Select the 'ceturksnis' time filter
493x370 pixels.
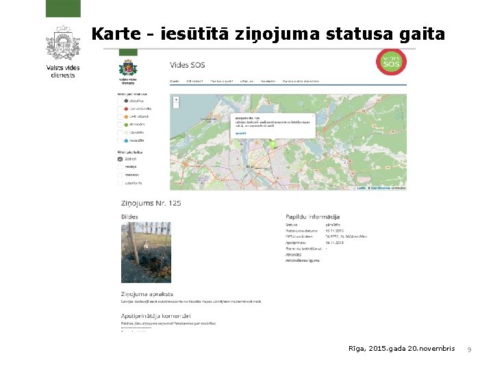click(120, 183)
